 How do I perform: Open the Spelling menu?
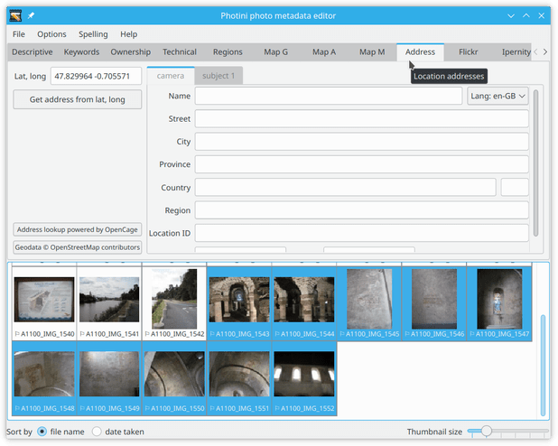[93, 34]
